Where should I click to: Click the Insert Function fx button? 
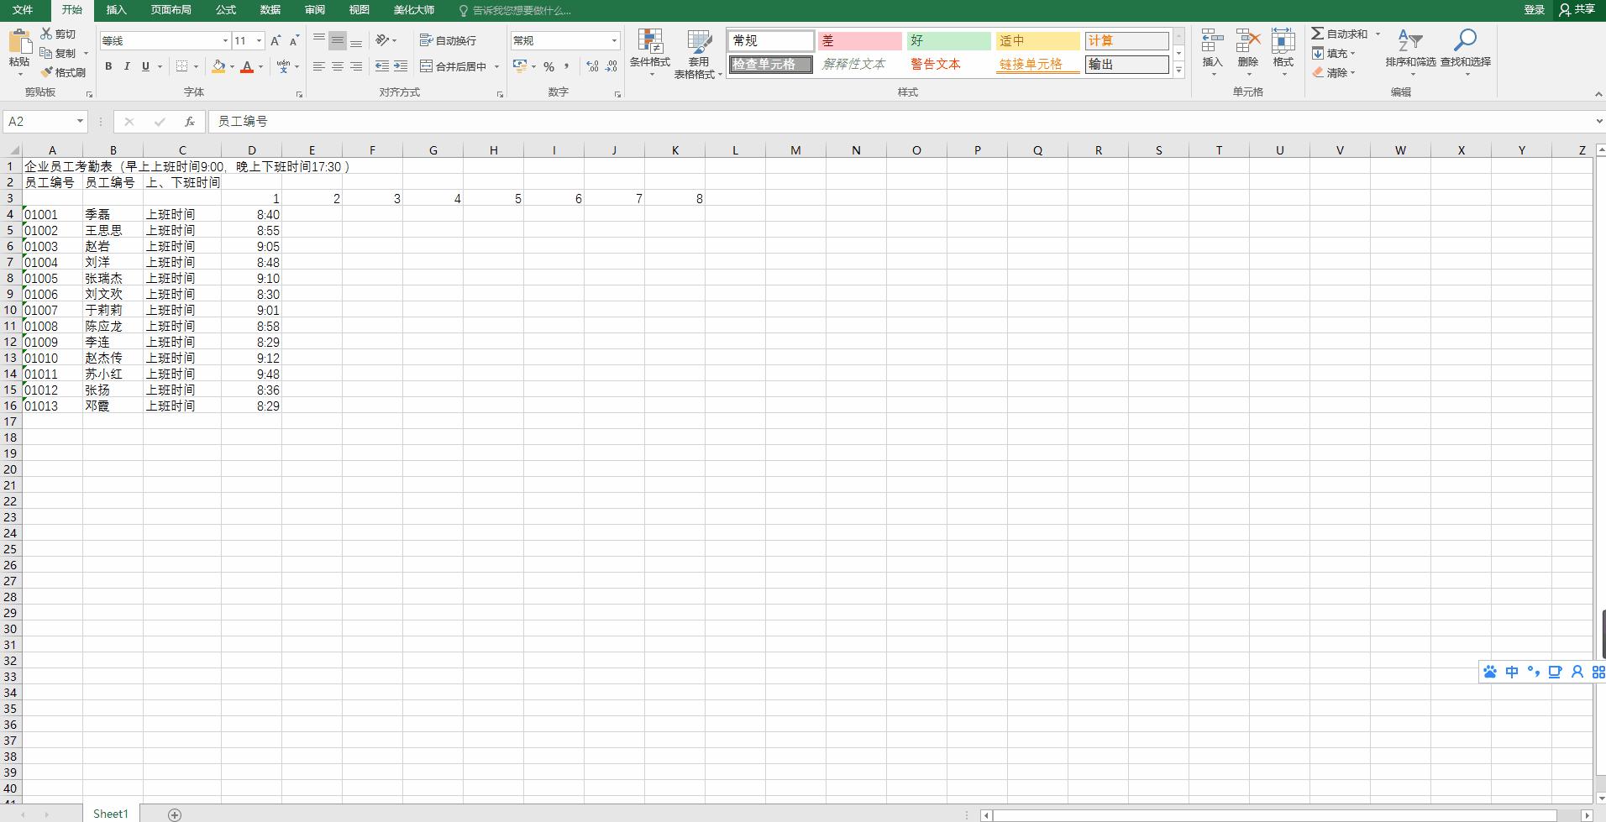coord(190,122)
